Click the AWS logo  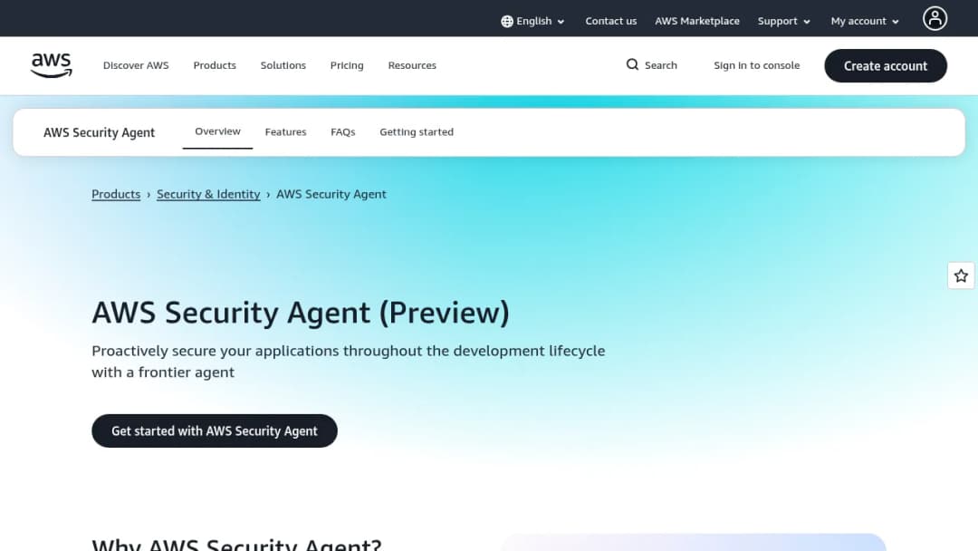(51, 65)
